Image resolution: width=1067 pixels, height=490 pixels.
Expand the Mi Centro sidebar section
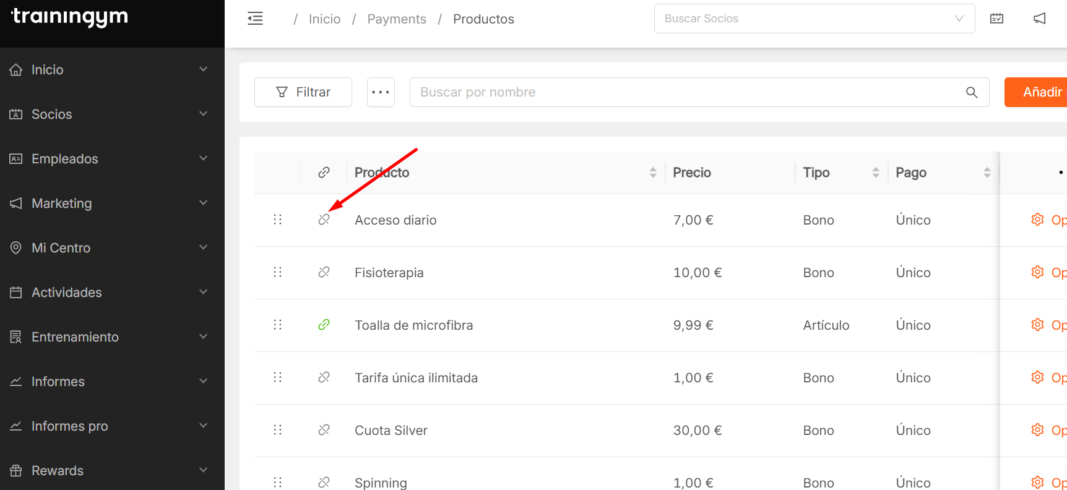[x=111, y=248]
